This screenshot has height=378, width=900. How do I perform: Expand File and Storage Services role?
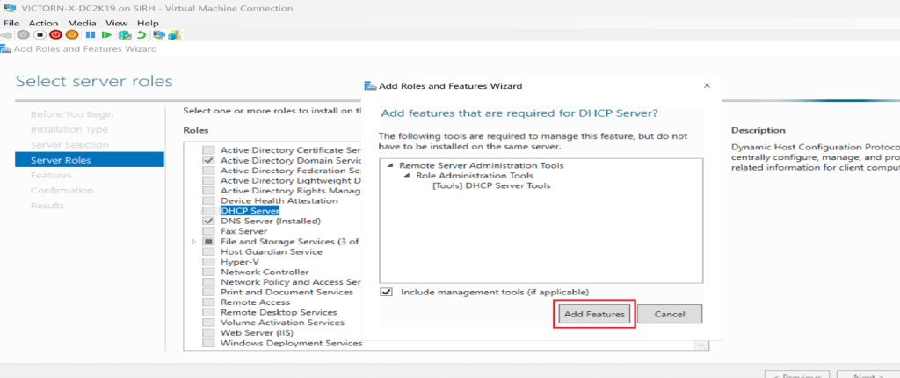(x=194, y=242)
